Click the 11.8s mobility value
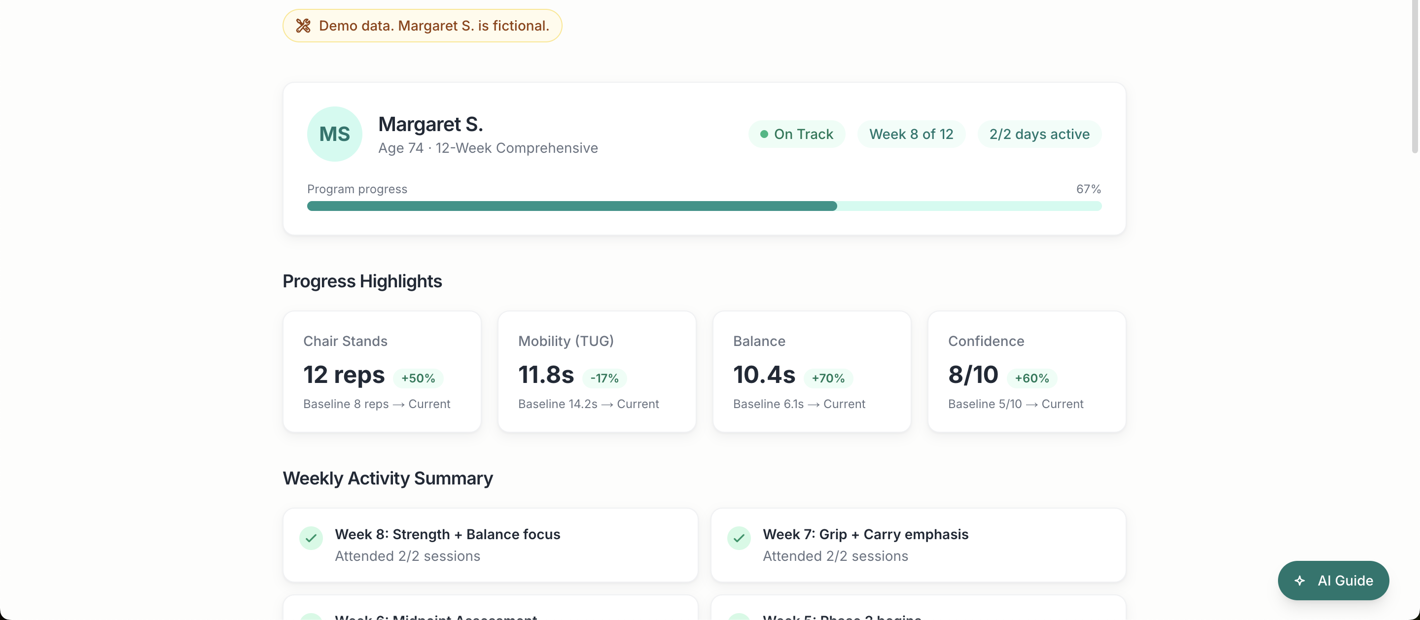 point(546,375)
